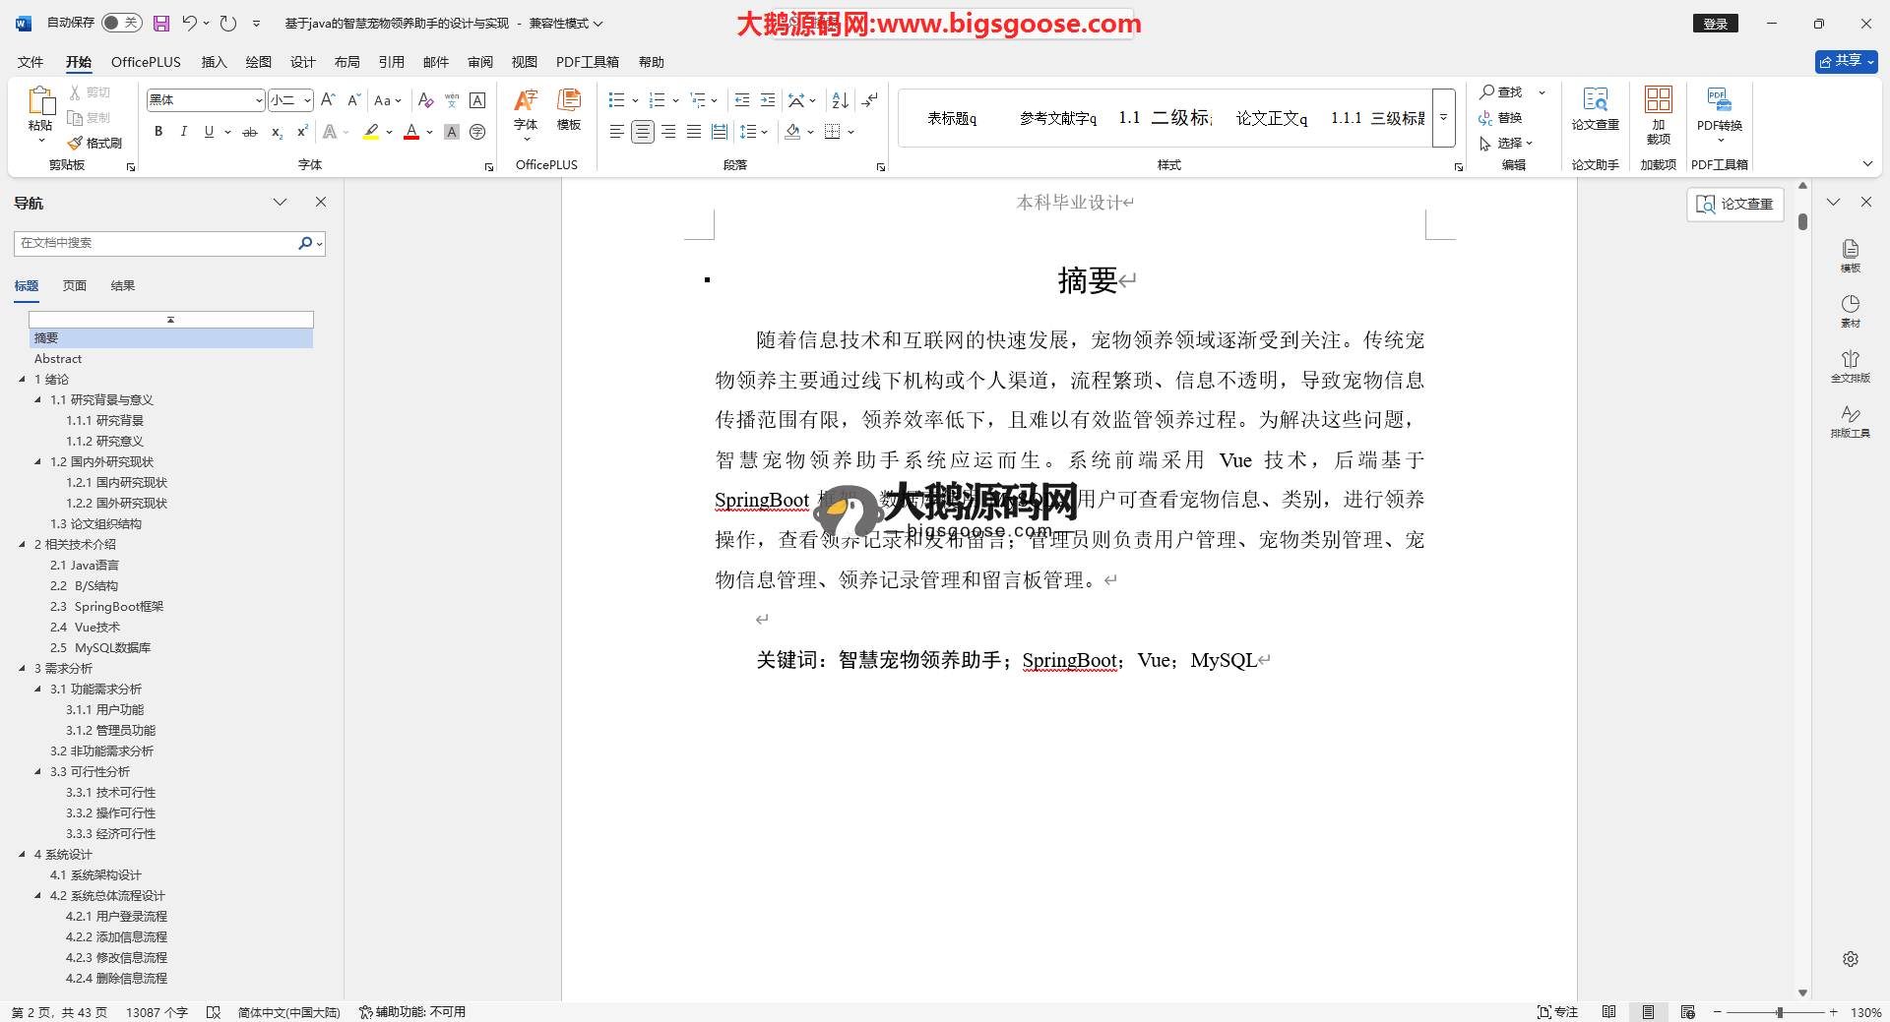Image resolution: width=1890 pixels, height=1022 pixels.
Task: Toggle underline formatting button
Action: coord(209,132)
